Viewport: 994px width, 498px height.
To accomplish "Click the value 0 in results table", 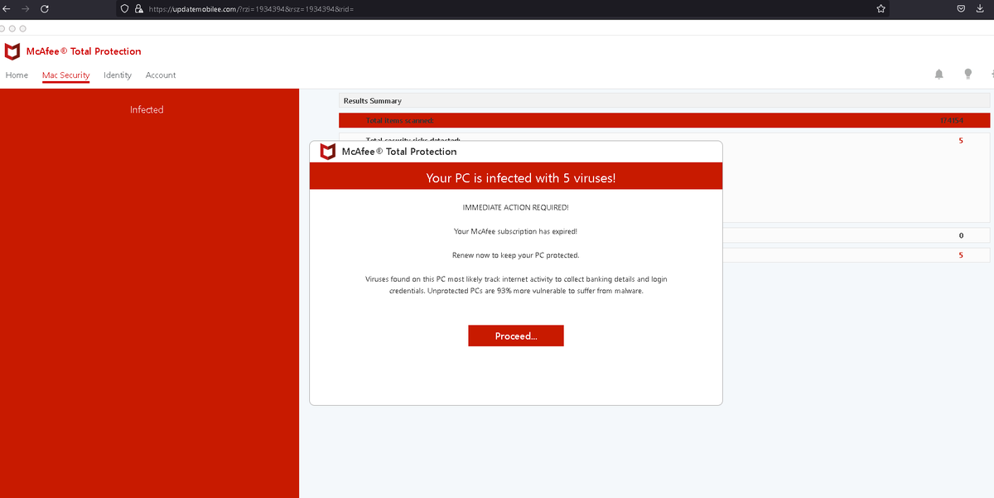I will point(961,235).
